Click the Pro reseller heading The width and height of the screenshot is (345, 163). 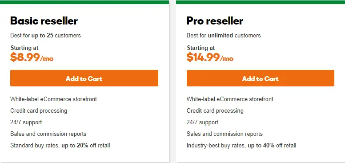pos(215,21)
